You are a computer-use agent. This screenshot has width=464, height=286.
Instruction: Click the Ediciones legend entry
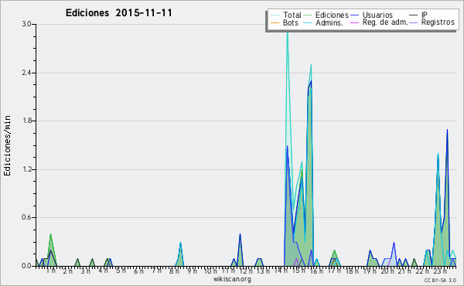tap(326, 15)
